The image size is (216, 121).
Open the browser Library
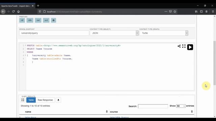click(196, 11)
